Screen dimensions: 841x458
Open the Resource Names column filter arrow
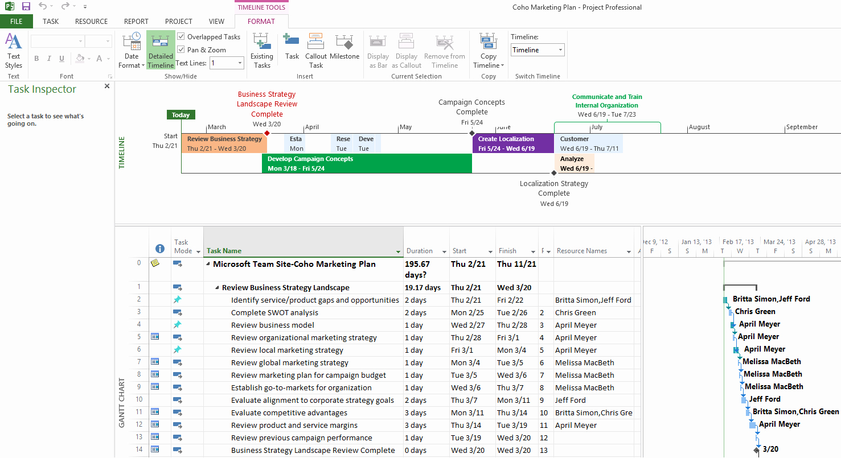click(x=629, y=251)
